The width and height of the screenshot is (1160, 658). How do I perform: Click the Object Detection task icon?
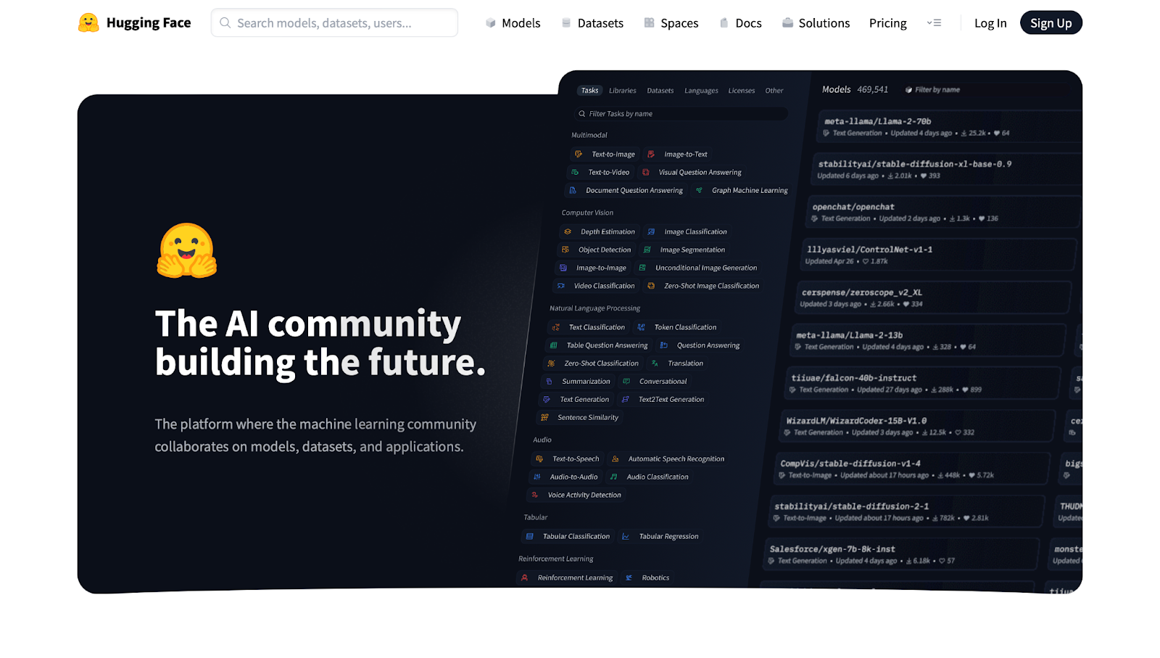click(565, 250)
